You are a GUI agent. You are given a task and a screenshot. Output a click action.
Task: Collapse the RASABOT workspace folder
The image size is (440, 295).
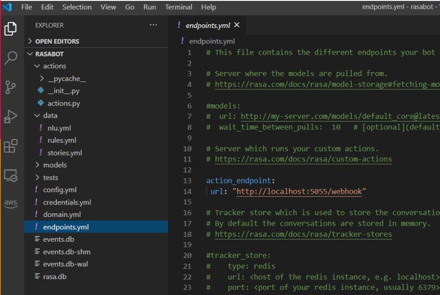[30, 54]
